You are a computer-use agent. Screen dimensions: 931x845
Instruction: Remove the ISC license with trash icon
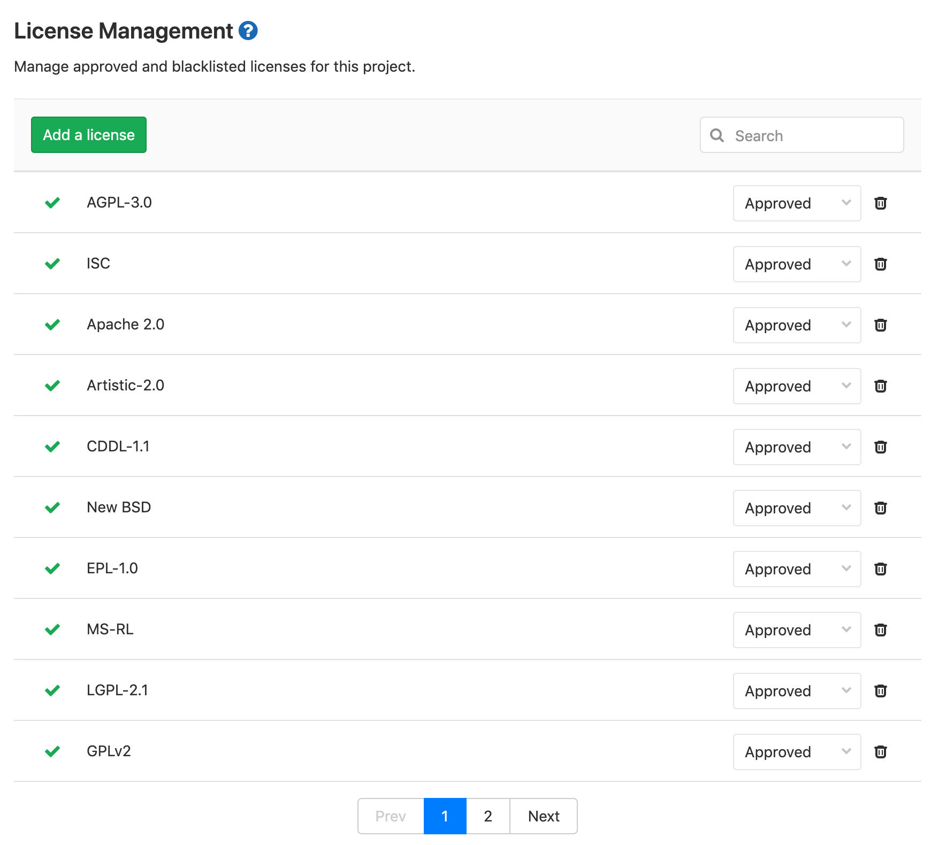point(880,264)
